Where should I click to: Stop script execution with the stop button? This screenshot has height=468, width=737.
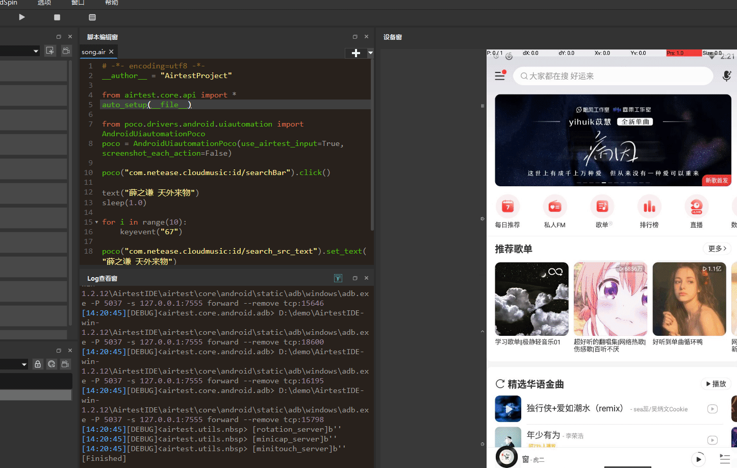tap(57, 17)
